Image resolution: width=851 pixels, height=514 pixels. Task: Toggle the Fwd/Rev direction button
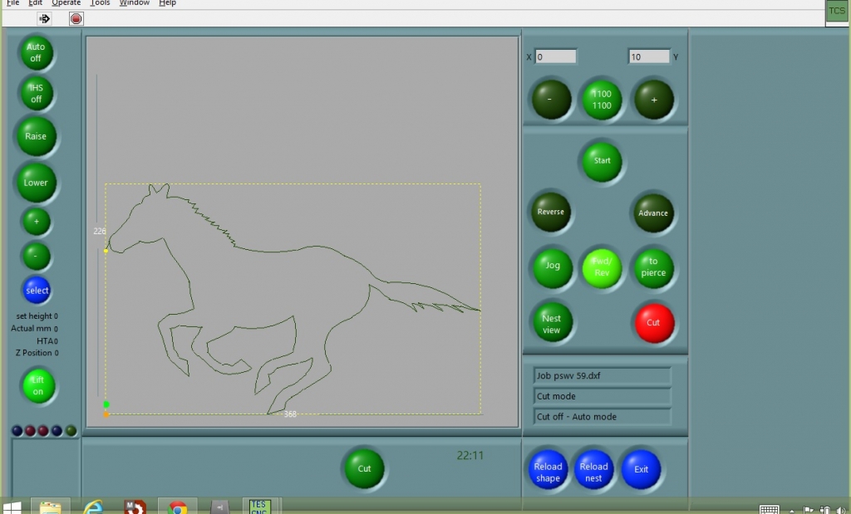pyautogui.click(x=602, y=267)
